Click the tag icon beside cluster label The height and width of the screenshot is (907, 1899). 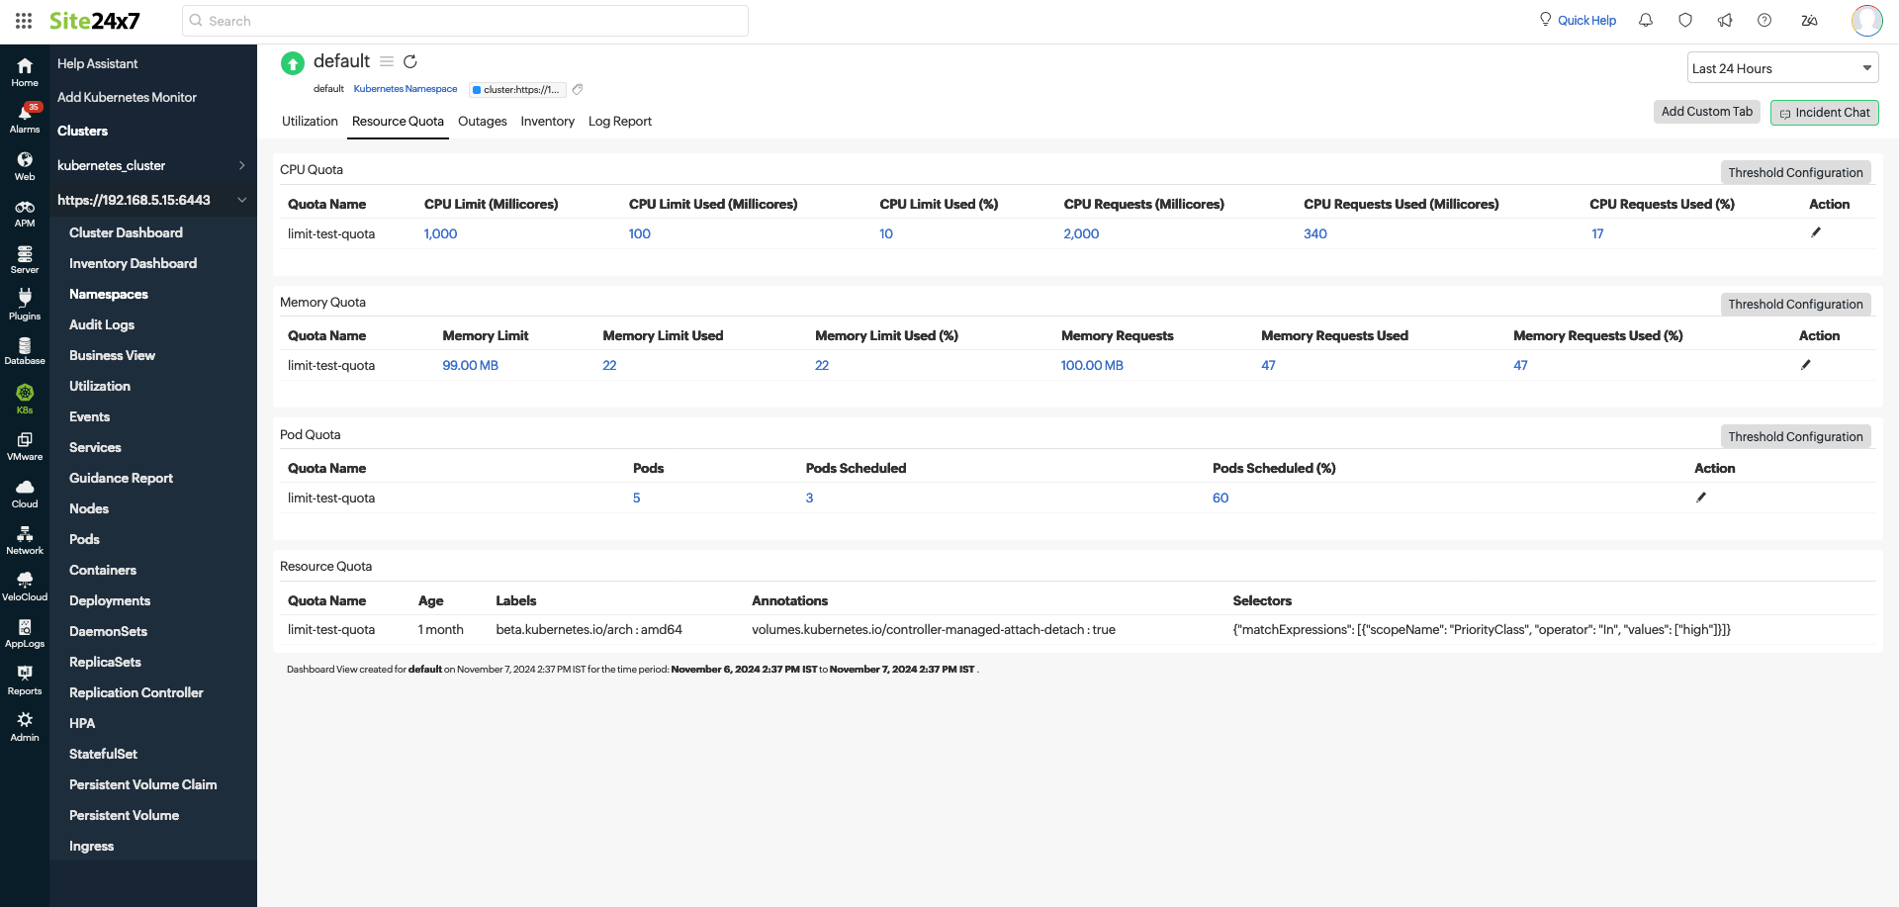(x=578, y=89)
